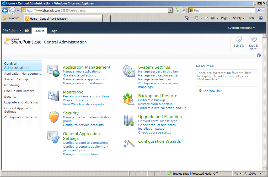Click the RSS feeds icon

pos(197,18)
